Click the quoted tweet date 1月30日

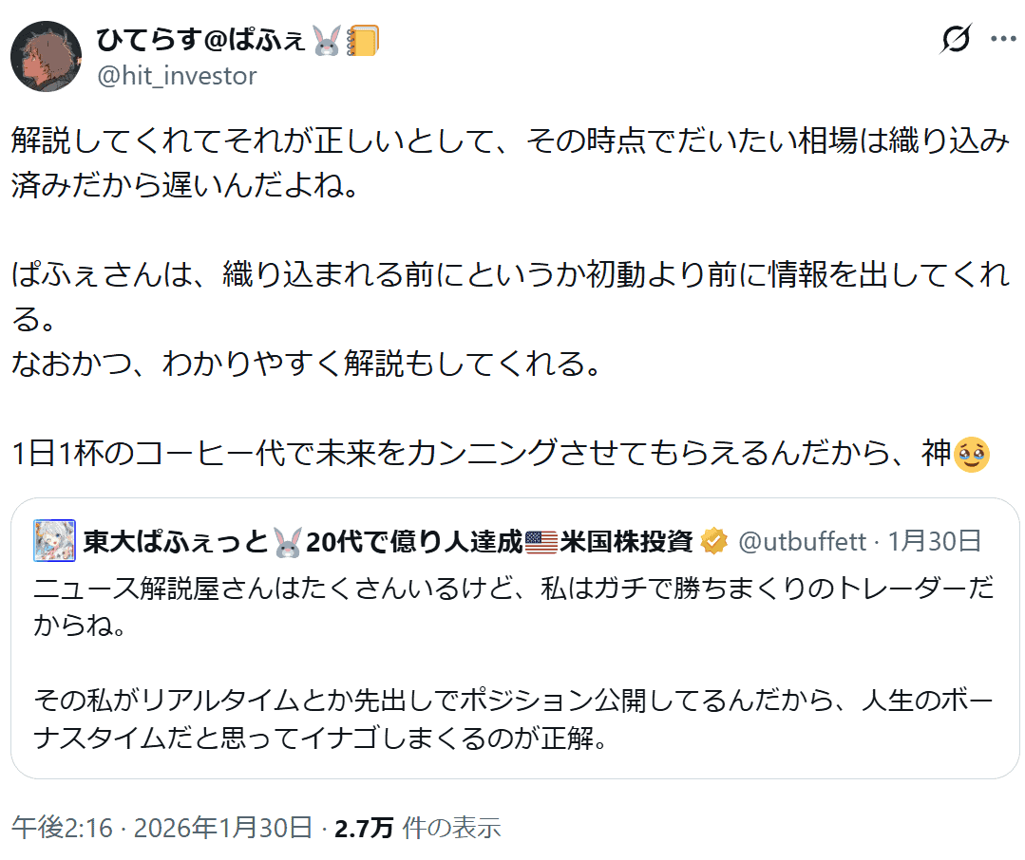pos(935,542)
